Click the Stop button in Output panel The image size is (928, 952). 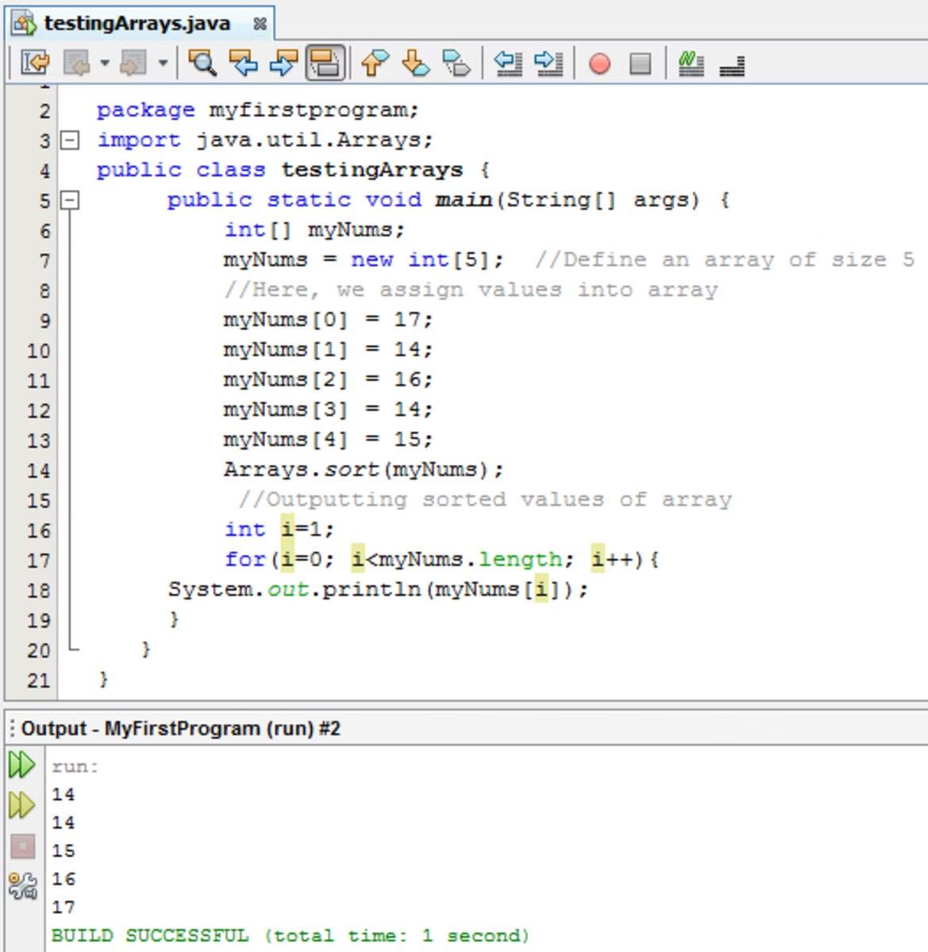coord(23,846)
